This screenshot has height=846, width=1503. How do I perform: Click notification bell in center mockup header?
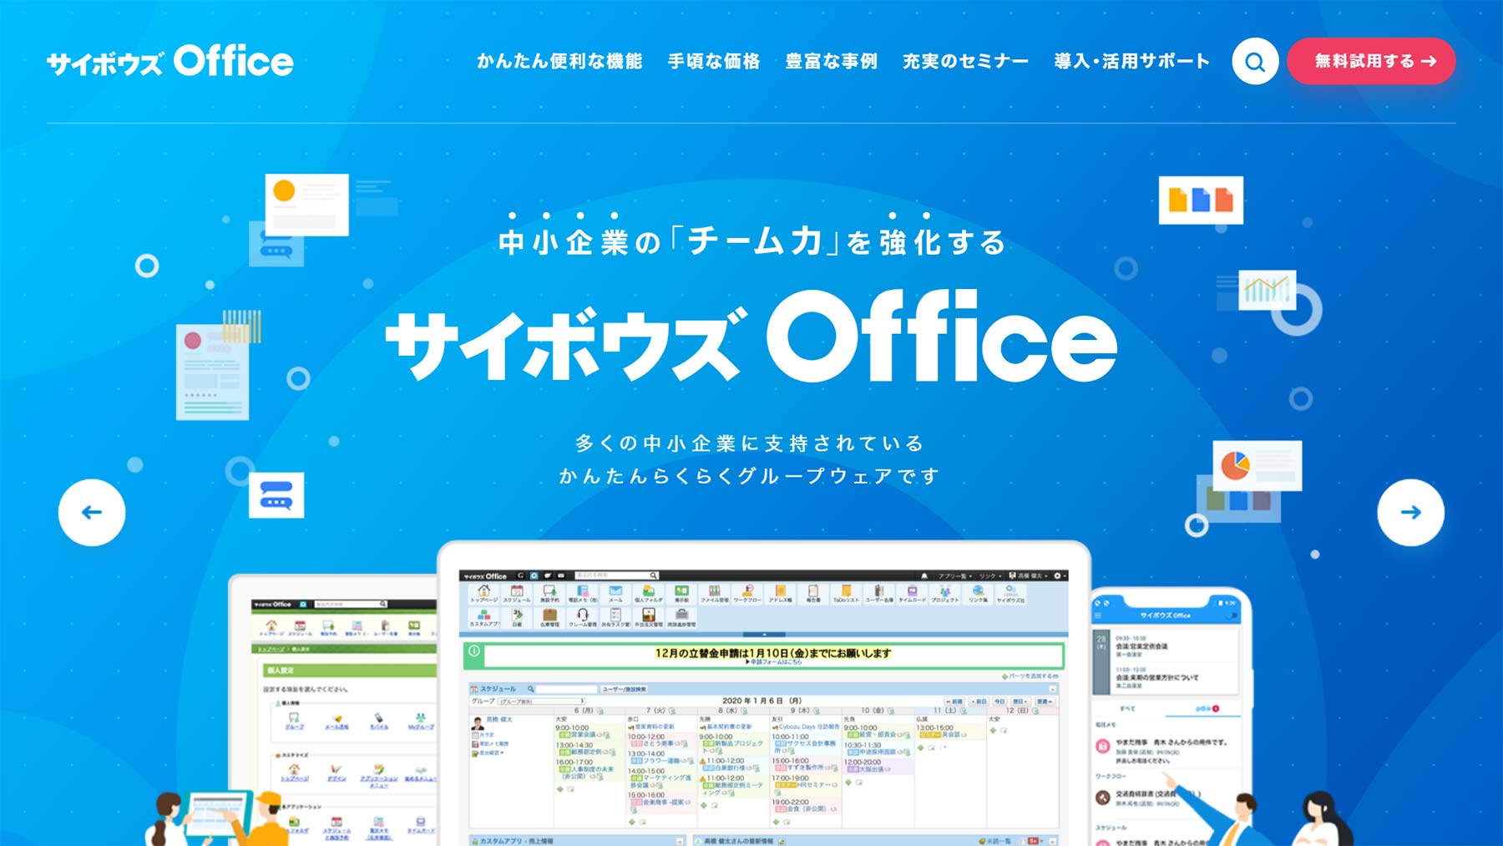pos(924,576)
